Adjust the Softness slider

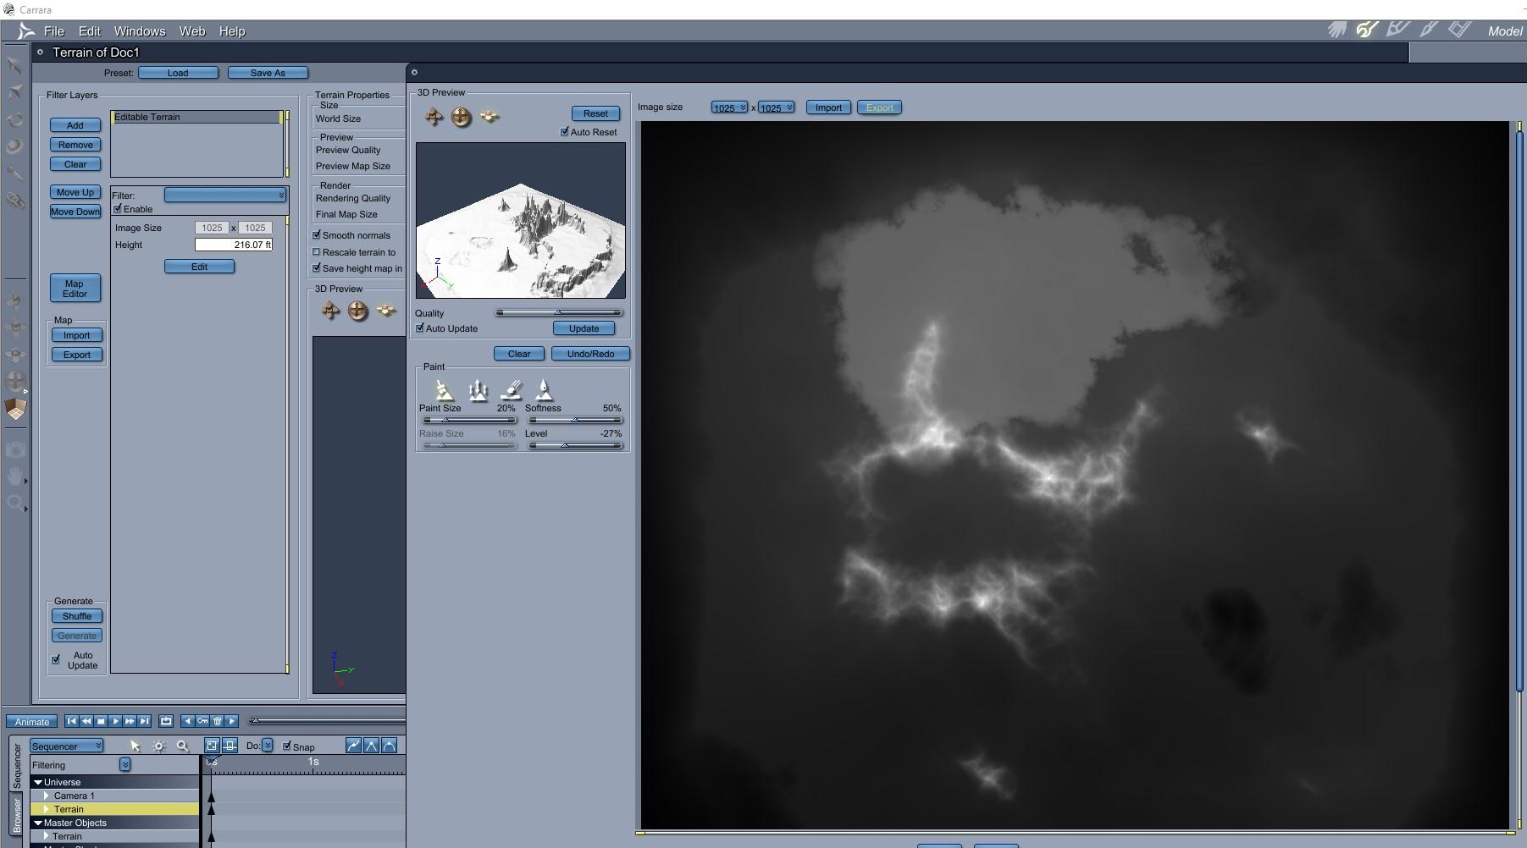tap(574, 420)
